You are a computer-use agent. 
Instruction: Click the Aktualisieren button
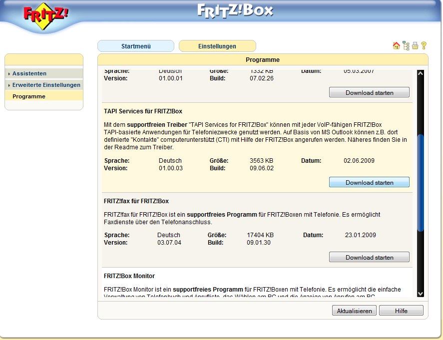354,311
